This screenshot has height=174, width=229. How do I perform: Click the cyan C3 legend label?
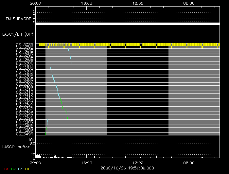click(20, 169)
